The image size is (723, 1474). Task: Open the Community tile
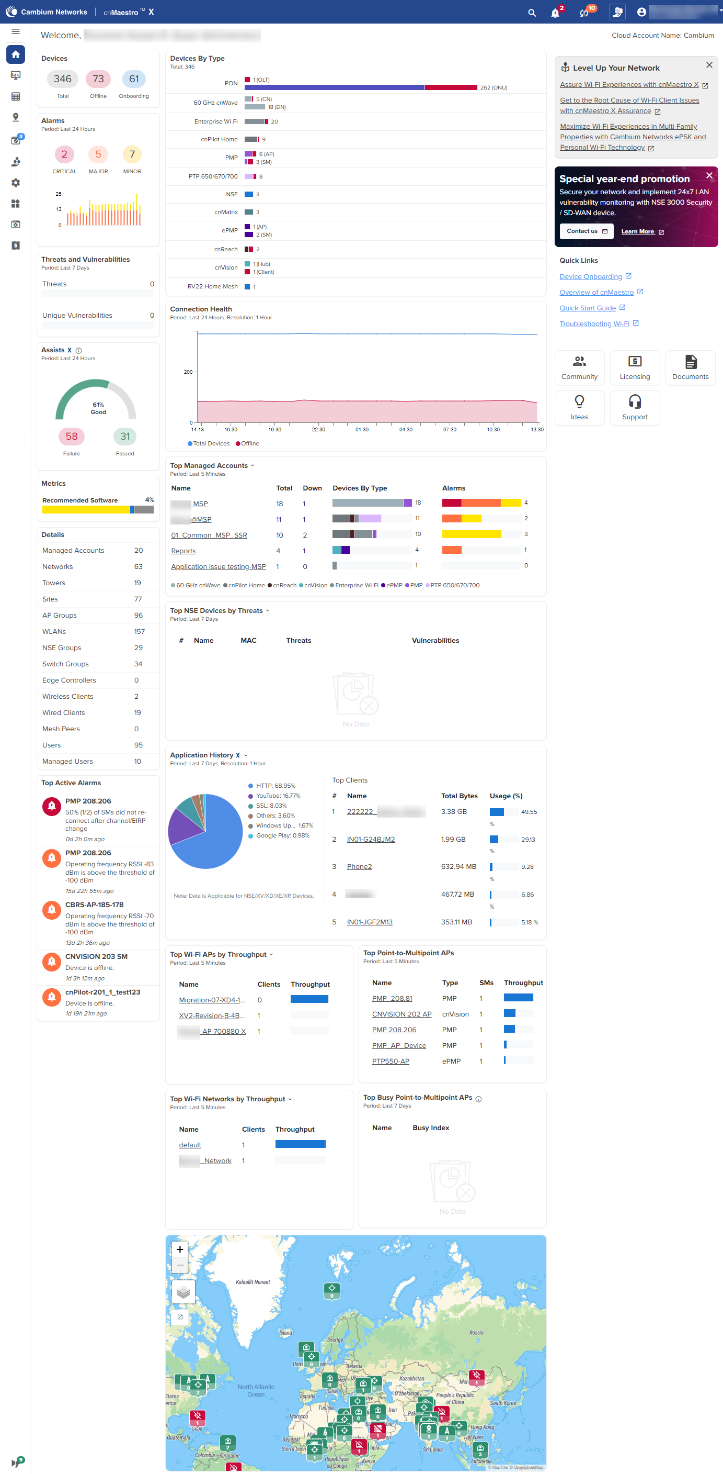click(579, 367)
